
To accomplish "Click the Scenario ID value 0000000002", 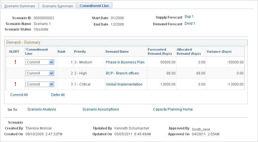I will [44, 18].
